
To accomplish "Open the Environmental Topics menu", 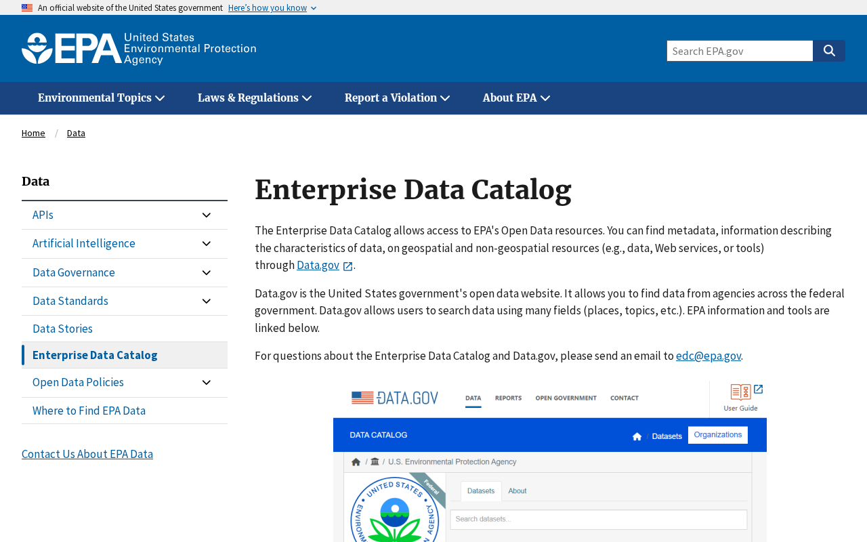I will click(x=102, y=98).
